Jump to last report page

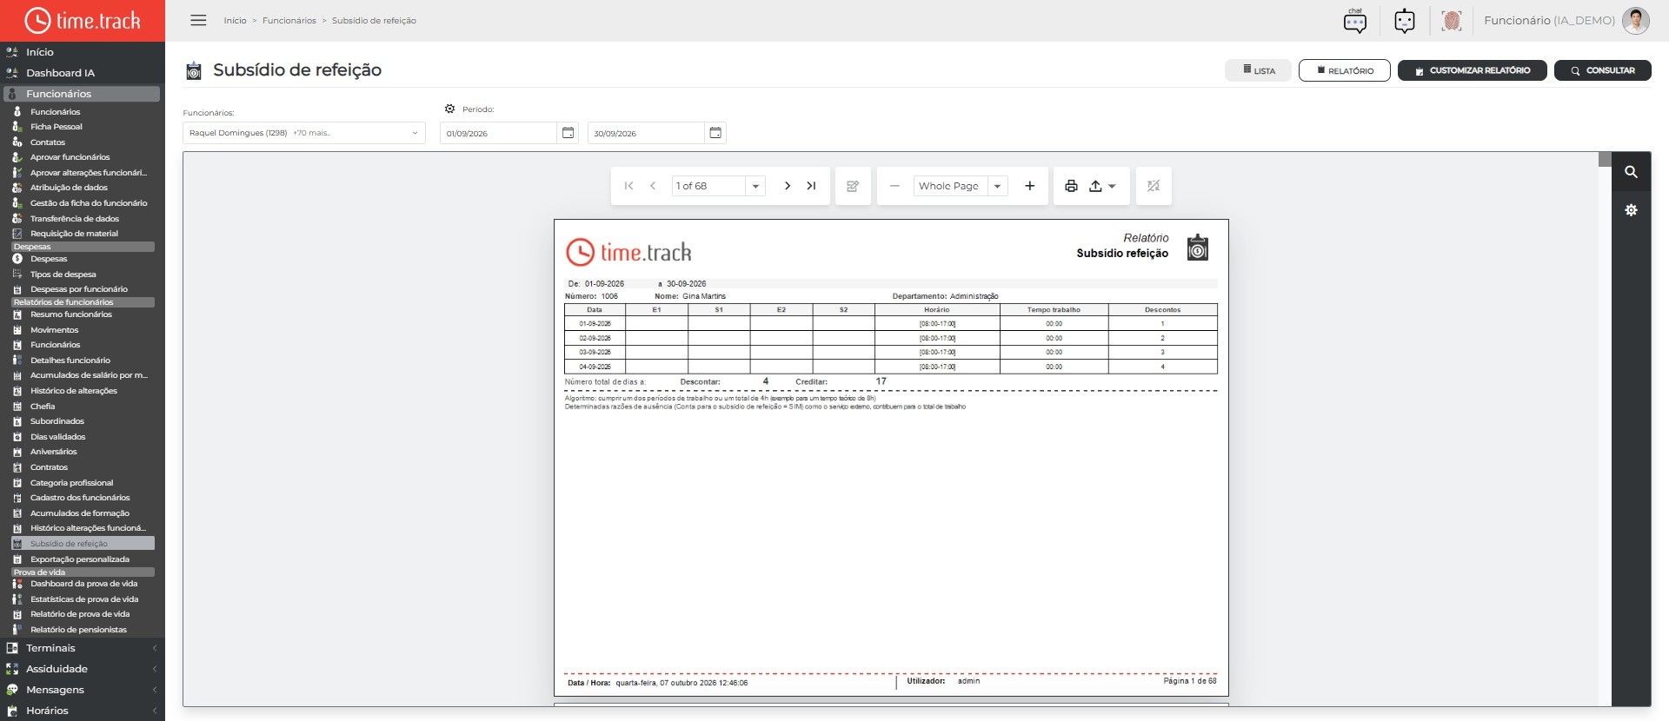811,186
